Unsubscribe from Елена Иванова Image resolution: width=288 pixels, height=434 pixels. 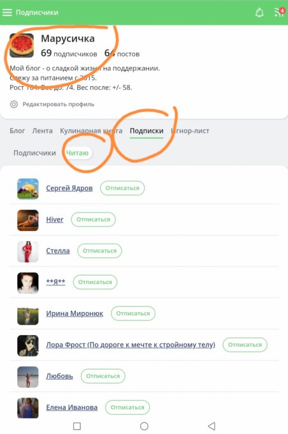pyautogui.click(x=127, y=407)
